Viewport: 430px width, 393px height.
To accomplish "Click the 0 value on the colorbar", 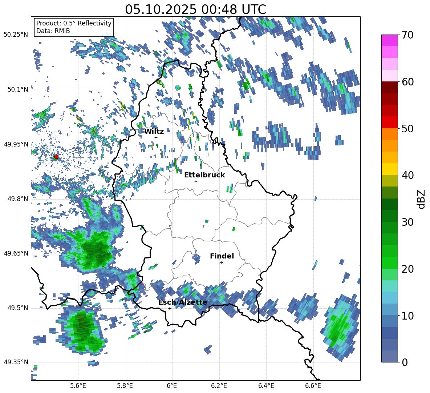I will click(404, 362).
